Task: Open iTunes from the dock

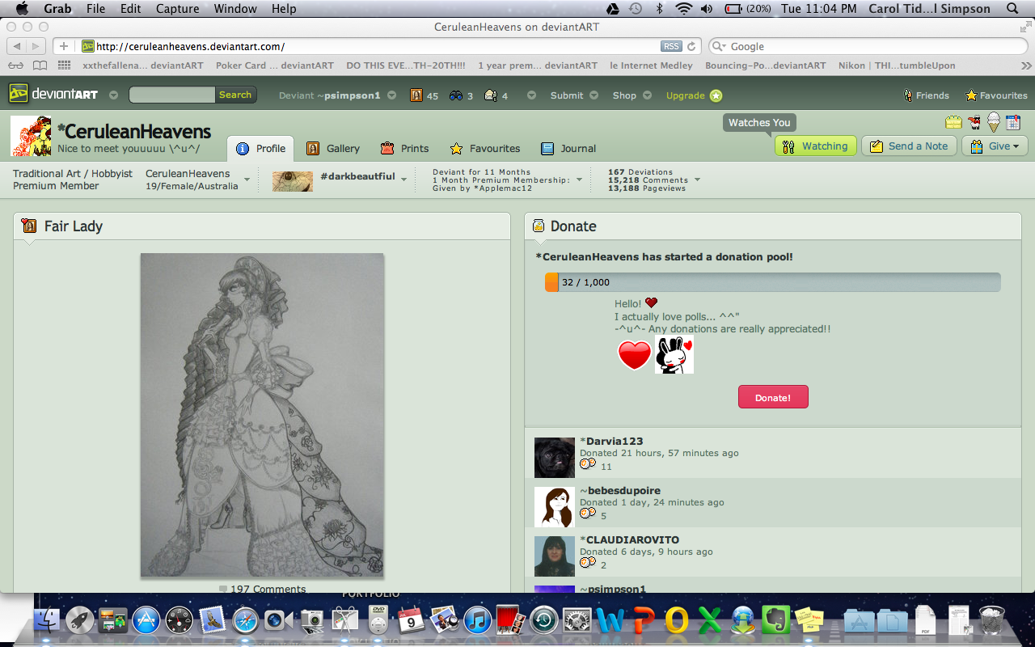Action: coord(478,621)
